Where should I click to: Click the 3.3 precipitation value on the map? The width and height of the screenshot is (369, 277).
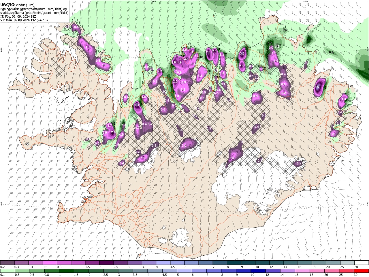pos(242,53)
